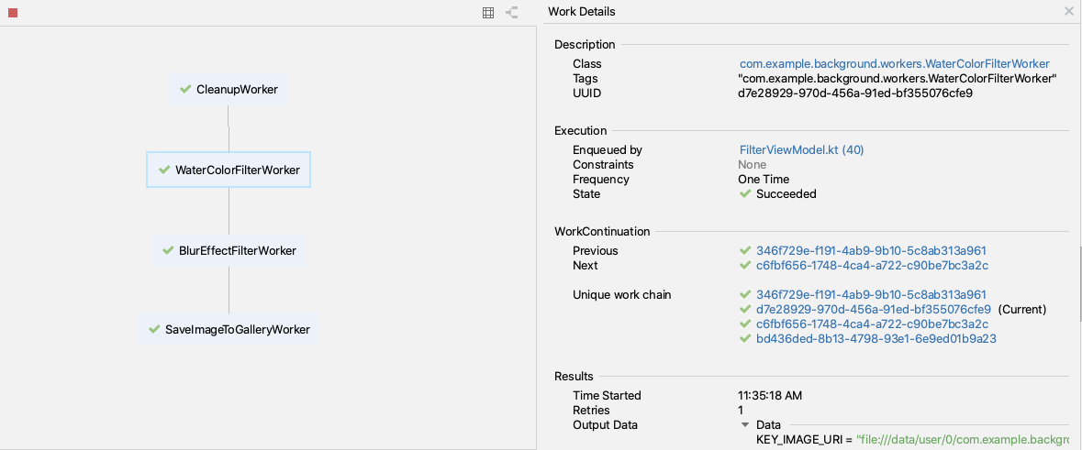1082x450 pixels.
Task: Open the Previous work UUID link
Action: (x=870, y=251)
